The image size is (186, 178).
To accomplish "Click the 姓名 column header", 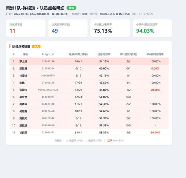I will pos(25,54).
